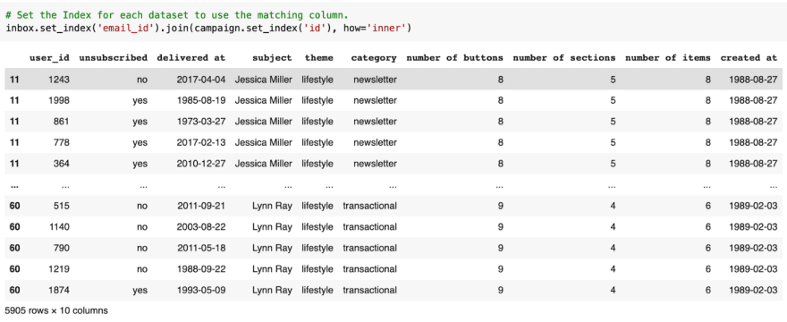Click the '5905 rows × 10 columns' summary
Image resolution: width=787 pixels, height=322 pixels.
coord(56,310)
